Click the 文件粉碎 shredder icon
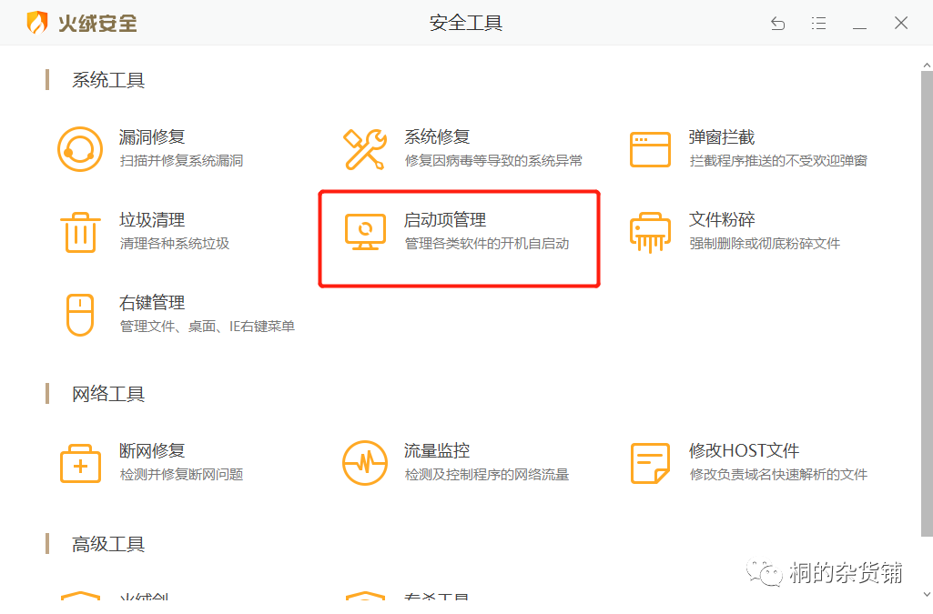 [650, 232]
